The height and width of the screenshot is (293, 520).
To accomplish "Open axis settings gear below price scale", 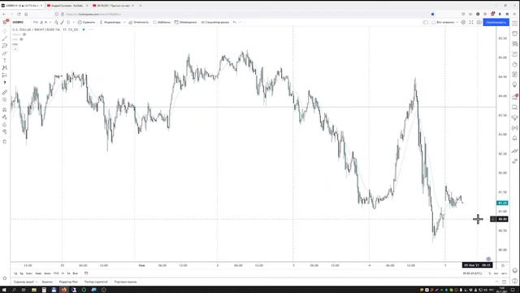I will tap(503, 265).
